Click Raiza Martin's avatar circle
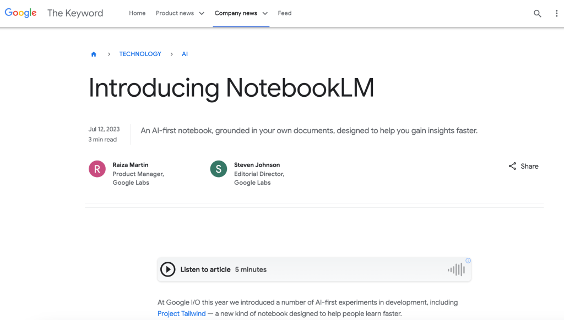This screenshot has height=320, width=564. tap(97, 169)
